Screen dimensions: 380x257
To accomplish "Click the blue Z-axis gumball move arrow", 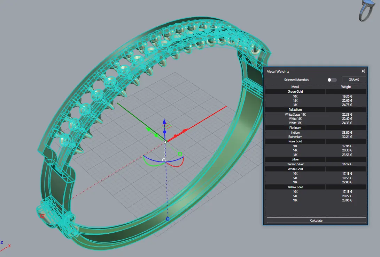I will tap(164, 122).
